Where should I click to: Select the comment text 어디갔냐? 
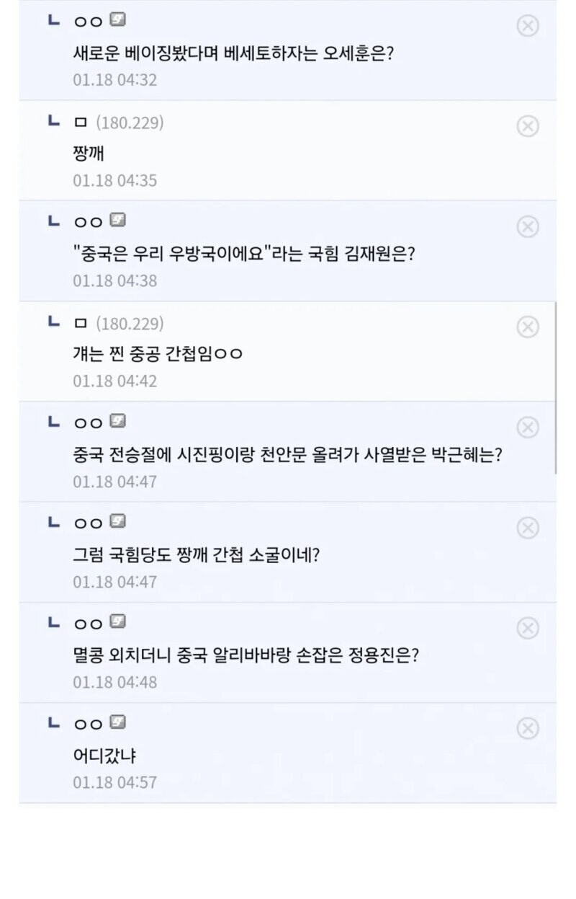click(104, 756)
